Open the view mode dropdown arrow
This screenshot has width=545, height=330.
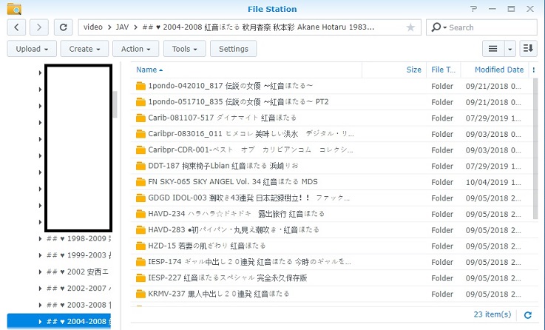point(510,49)
